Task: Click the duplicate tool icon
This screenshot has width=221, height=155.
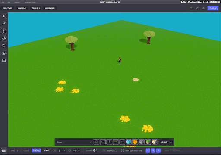Action: (x=4, y=46)
